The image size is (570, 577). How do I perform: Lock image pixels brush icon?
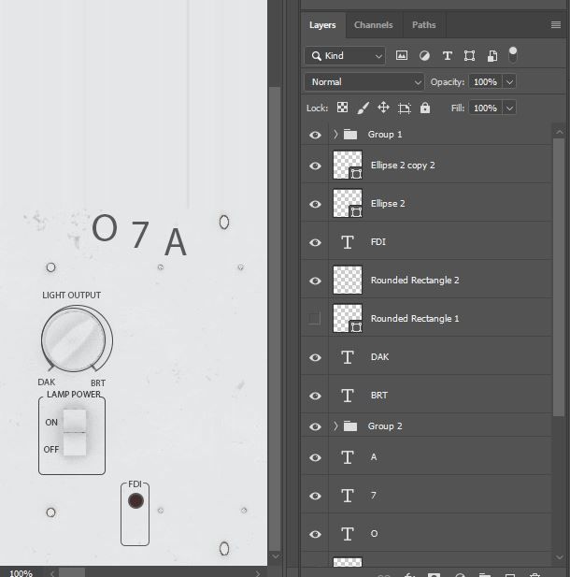(363, 108)
